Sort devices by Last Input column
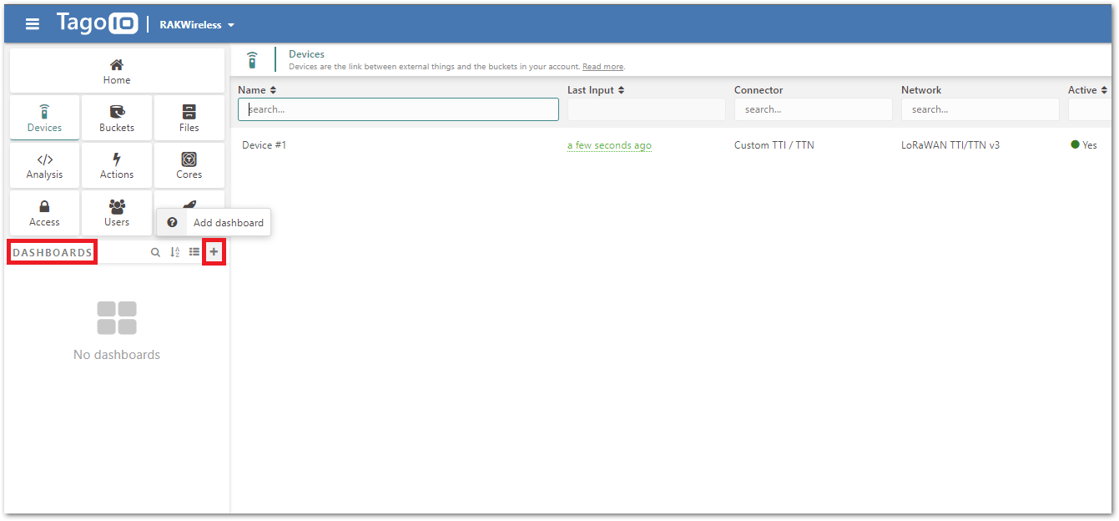Image resolution: width=1119 pixels, height=521 pixels. click(596, 90)
